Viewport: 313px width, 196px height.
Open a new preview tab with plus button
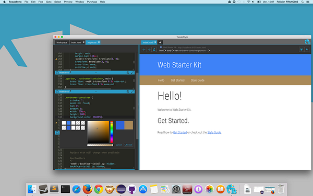pos(160,42)
